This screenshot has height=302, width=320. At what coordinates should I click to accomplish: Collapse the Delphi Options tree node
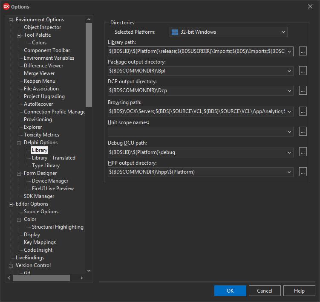[19, 143]
